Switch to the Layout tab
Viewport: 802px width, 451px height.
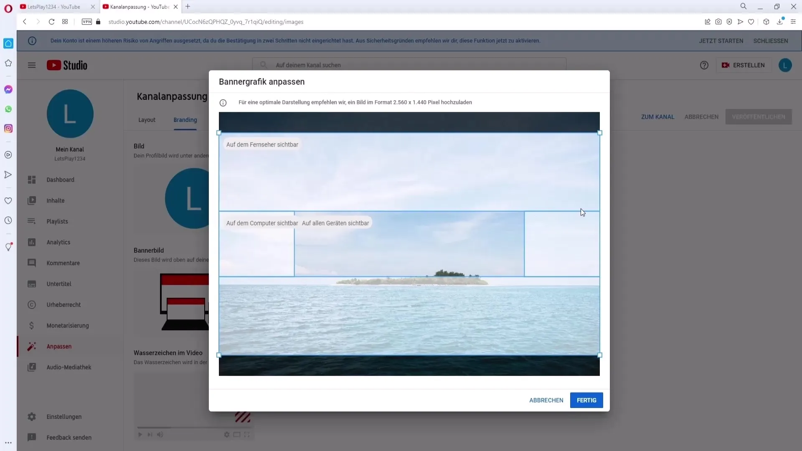(147, 120)
